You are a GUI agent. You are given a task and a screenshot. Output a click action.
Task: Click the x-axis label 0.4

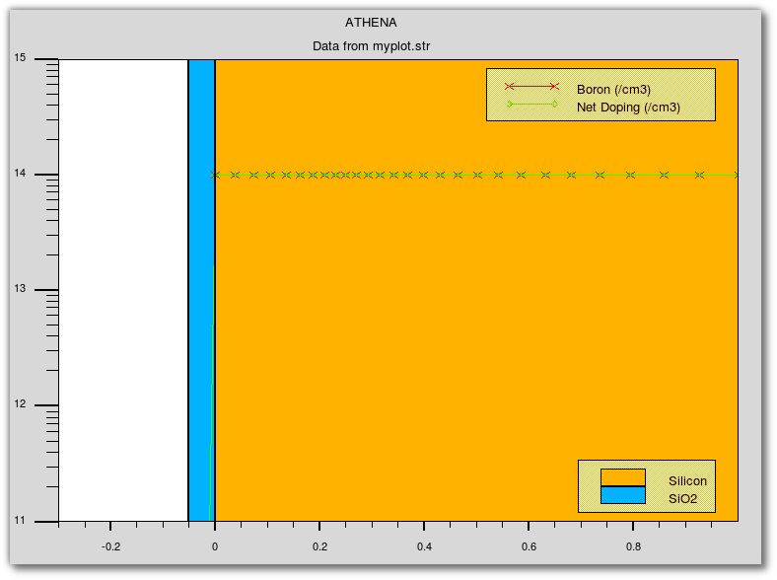pyautogui.click(x=424, y=546)
